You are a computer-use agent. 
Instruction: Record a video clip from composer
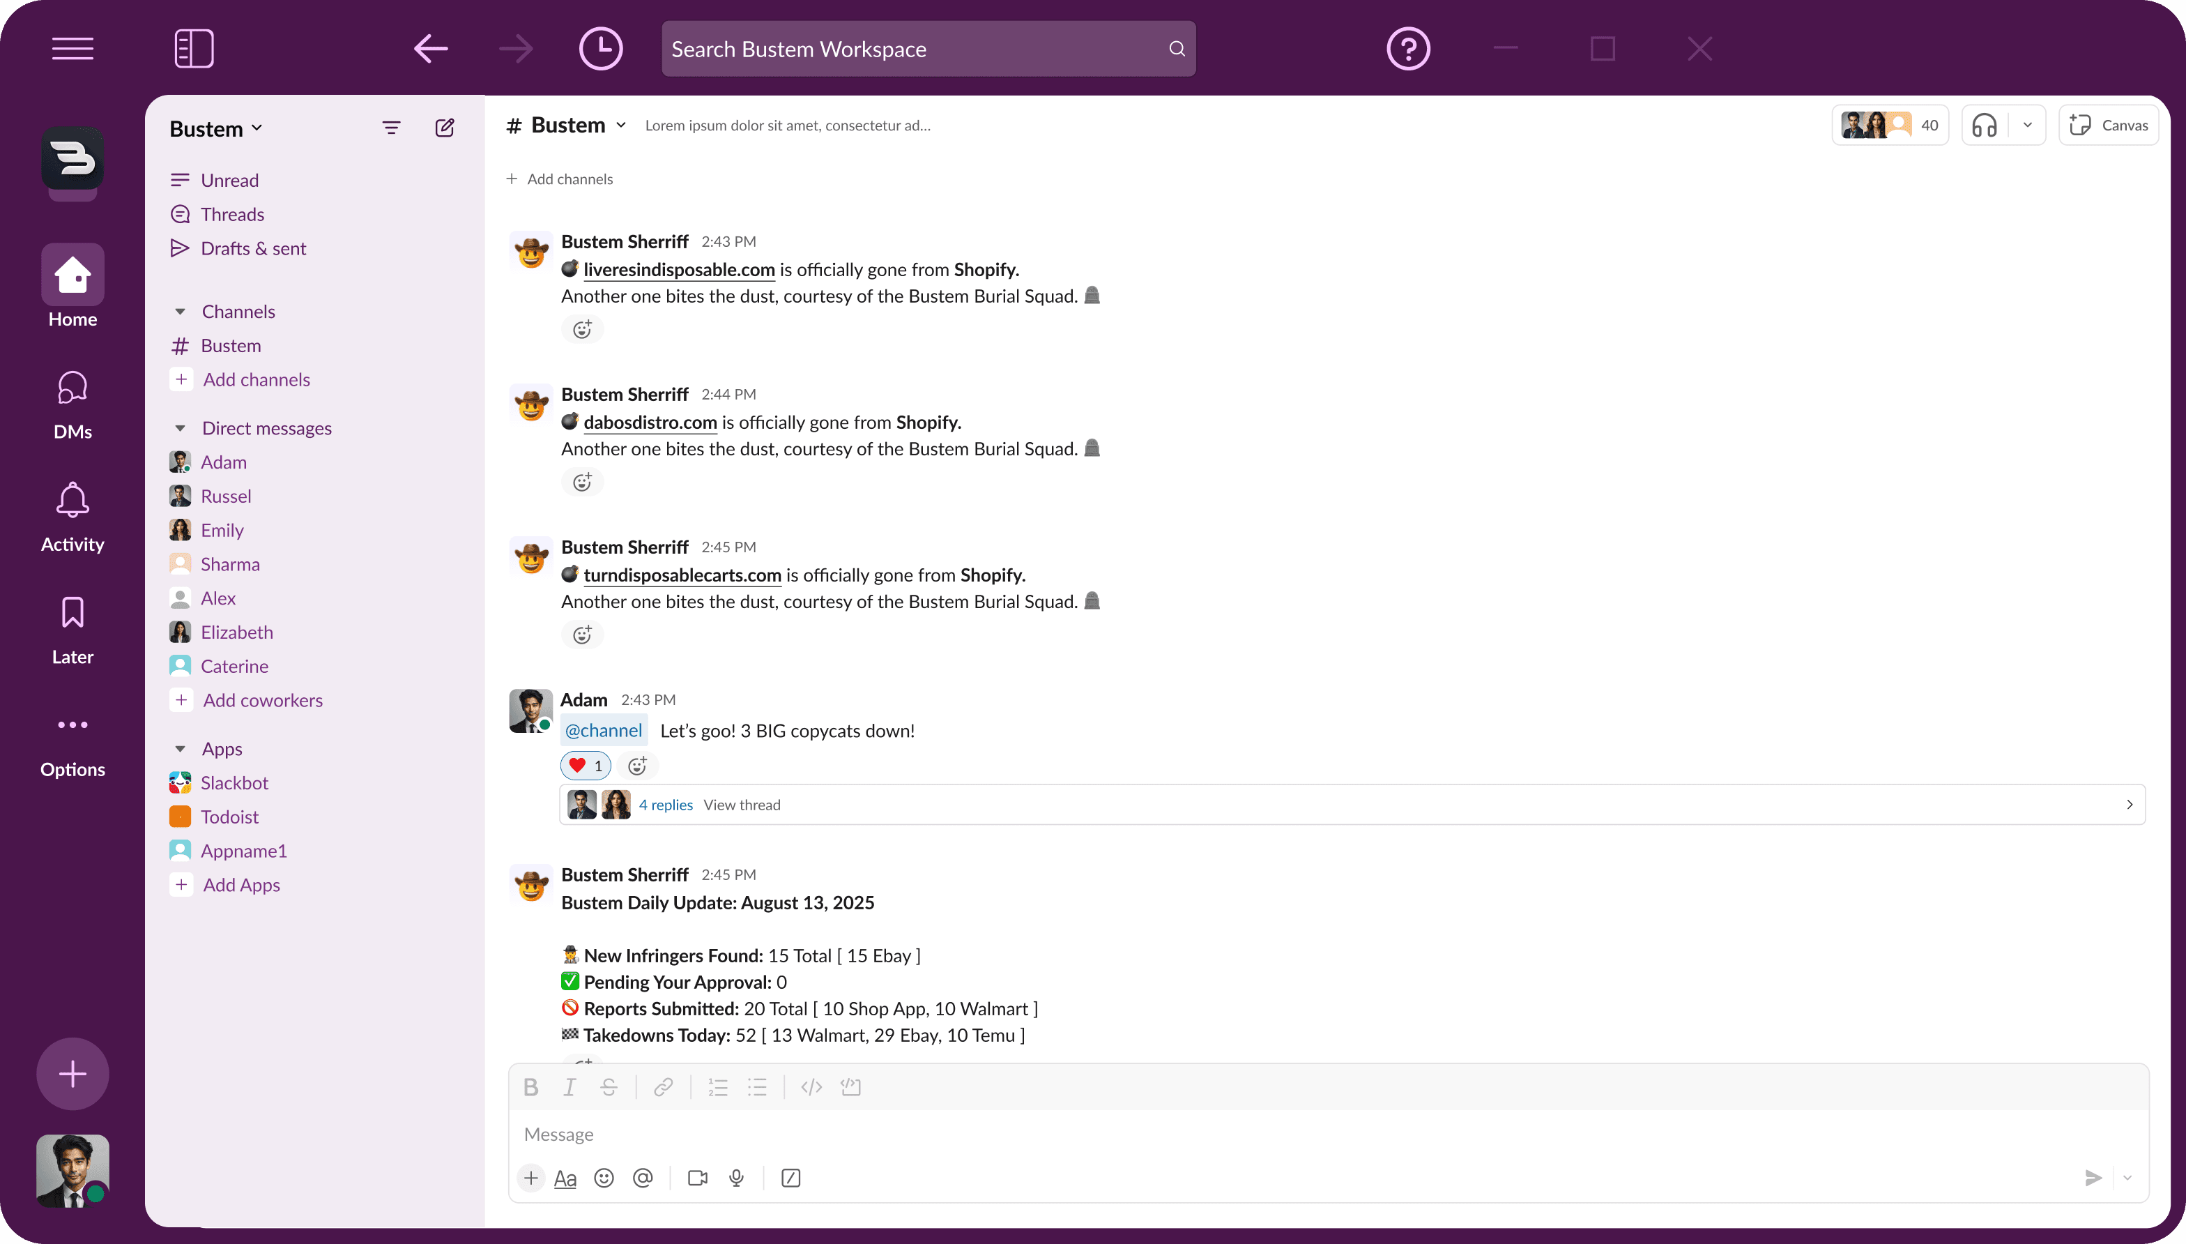coord(698,1178)
